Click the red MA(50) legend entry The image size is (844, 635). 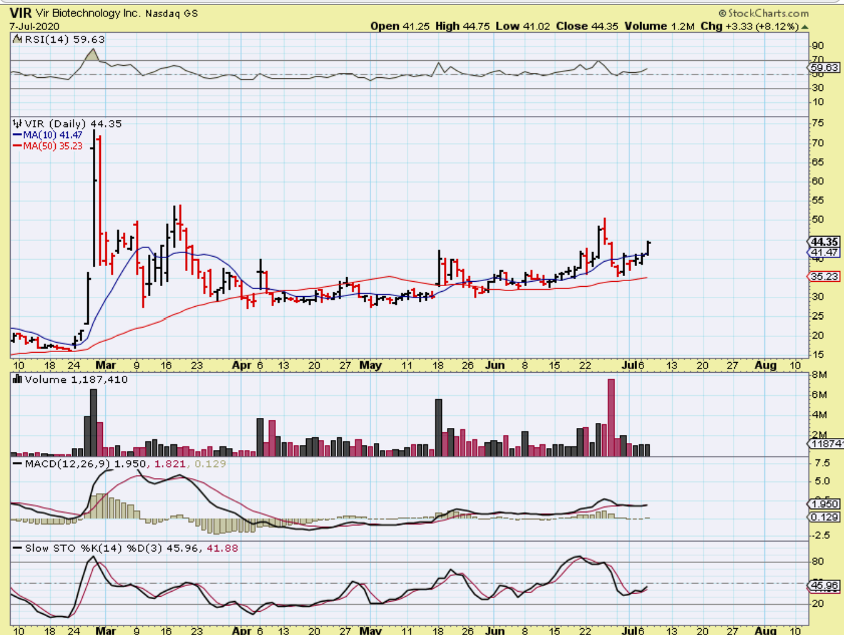point(48,146)
